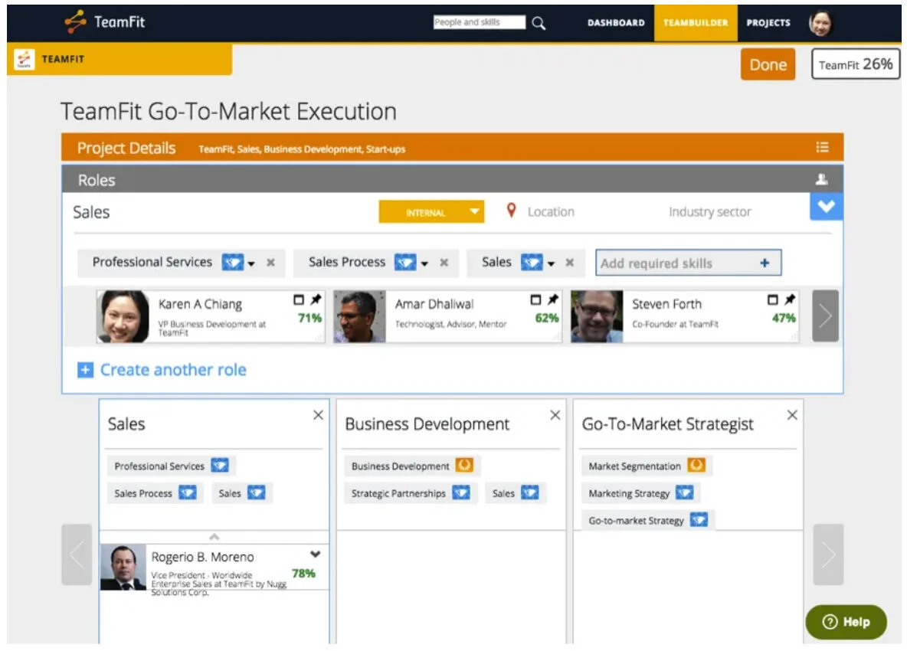Click the diamond icon on Go-to-market Strategy skill

pyautogui.click(x=699, y=520)
